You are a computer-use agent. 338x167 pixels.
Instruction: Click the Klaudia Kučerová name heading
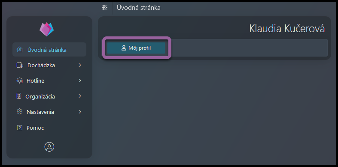(x=287, y=29)
